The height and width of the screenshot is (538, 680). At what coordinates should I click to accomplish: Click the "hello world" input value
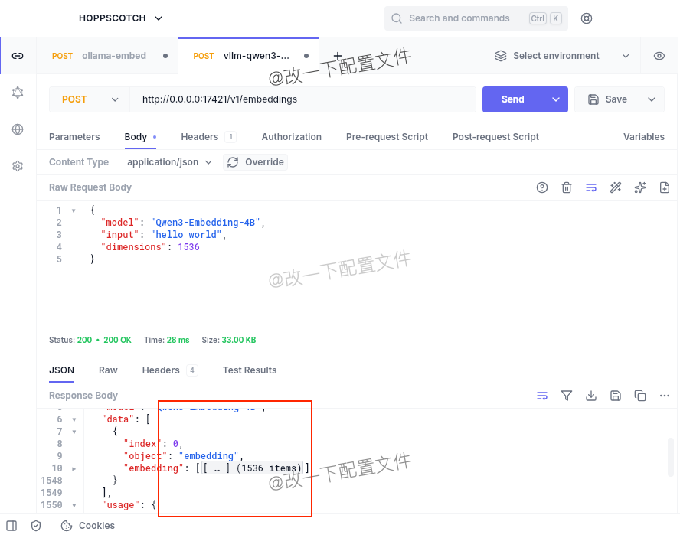[x=185, y=234]
